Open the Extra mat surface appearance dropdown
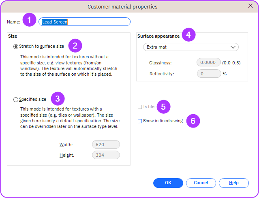259x198 pixels. pyautogui.click(x=191, y=47)
